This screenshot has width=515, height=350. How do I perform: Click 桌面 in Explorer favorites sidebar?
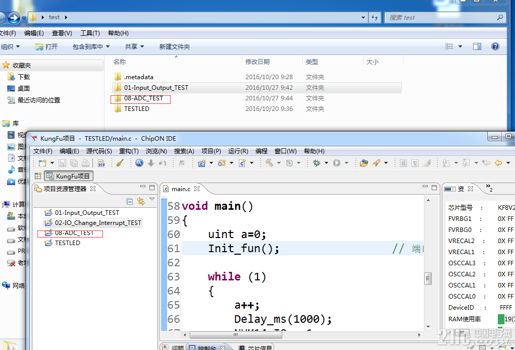(18, 89)
